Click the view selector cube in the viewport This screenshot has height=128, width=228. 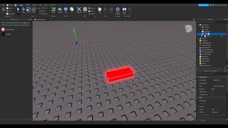(x=188, y=28)
